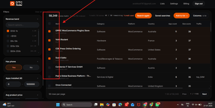This screenshot has height=108, width=215.
Task: Focus the Revenue band search options field
Action: [23, 25]
